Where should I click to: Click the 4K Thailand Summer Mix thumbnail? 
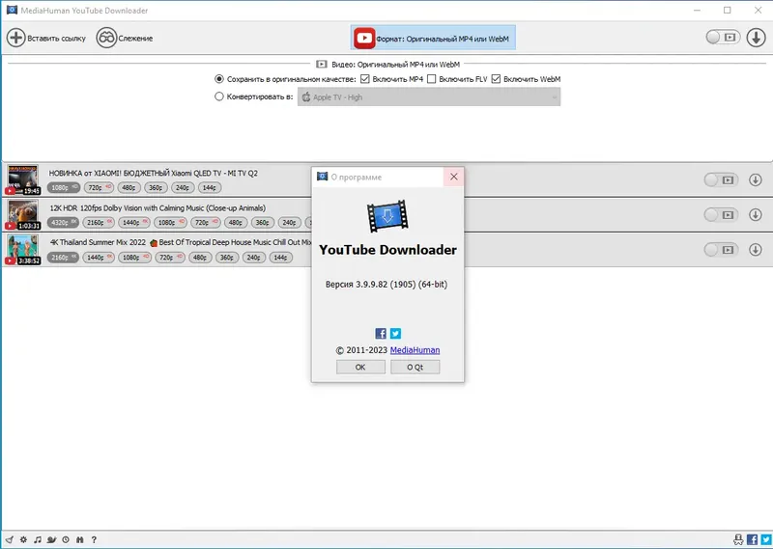pyautogui.click(x=22, y=250)
